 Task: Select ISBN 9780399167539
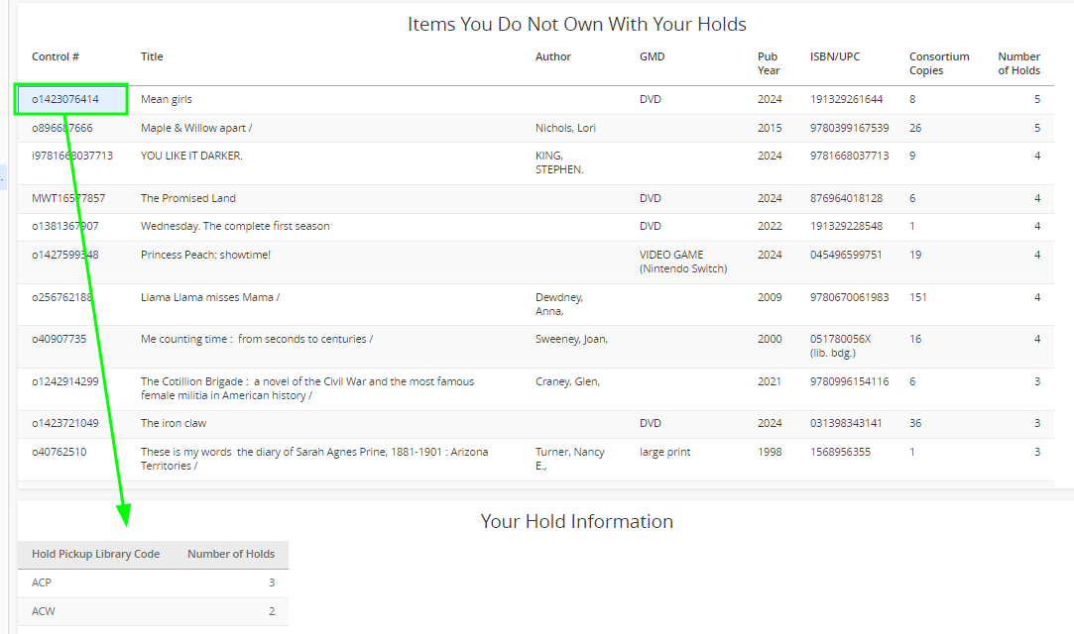tap(849, 128)
